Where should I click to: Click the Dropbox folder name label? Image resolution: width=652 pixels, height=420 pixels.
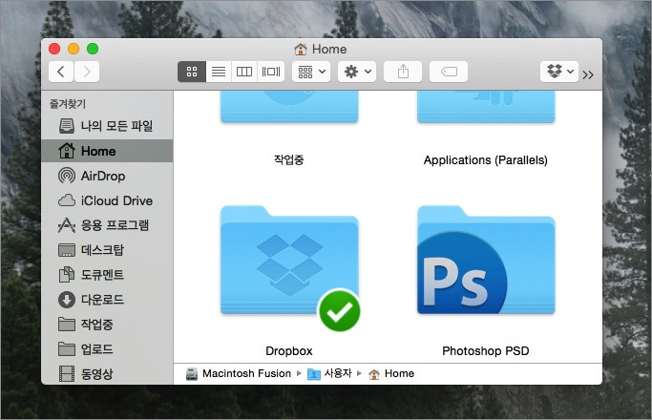pyautogui.click(x=289, y=351)
